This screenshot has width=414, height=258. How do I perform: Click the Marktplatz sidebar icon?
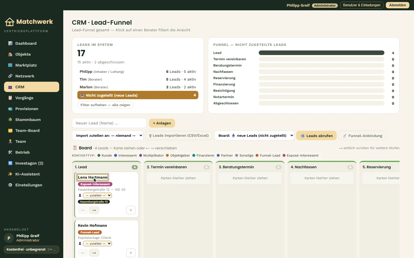point(10,65)
